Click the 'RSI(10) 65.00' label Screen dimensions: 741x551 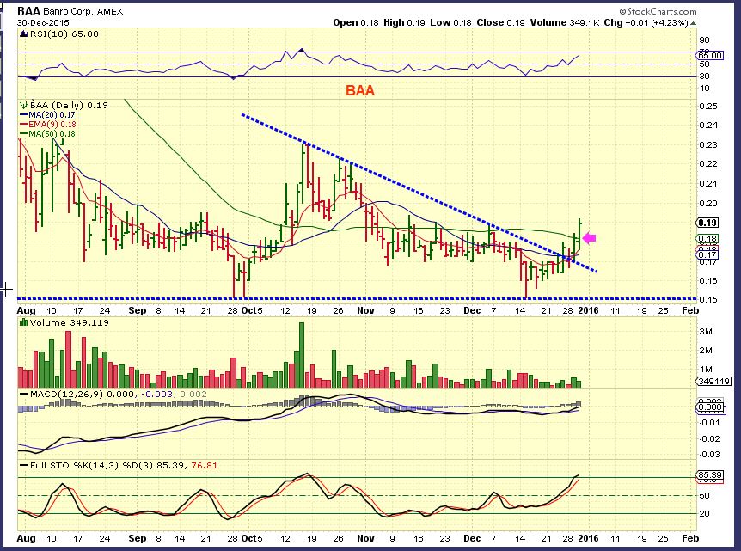click(64, 34)
